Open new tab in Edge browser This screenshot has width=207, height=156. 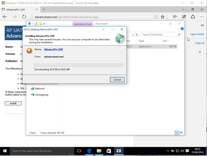tap(44, 9)
